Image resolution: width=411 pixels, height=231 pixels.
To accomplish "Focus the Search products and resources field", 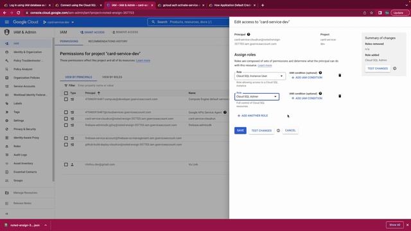I will (x=188, y=22).
